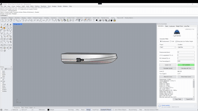198x111 pixels.
Task: Click the Show GZ Curve button
Action: pyautogui.click(x=168, y=77)
